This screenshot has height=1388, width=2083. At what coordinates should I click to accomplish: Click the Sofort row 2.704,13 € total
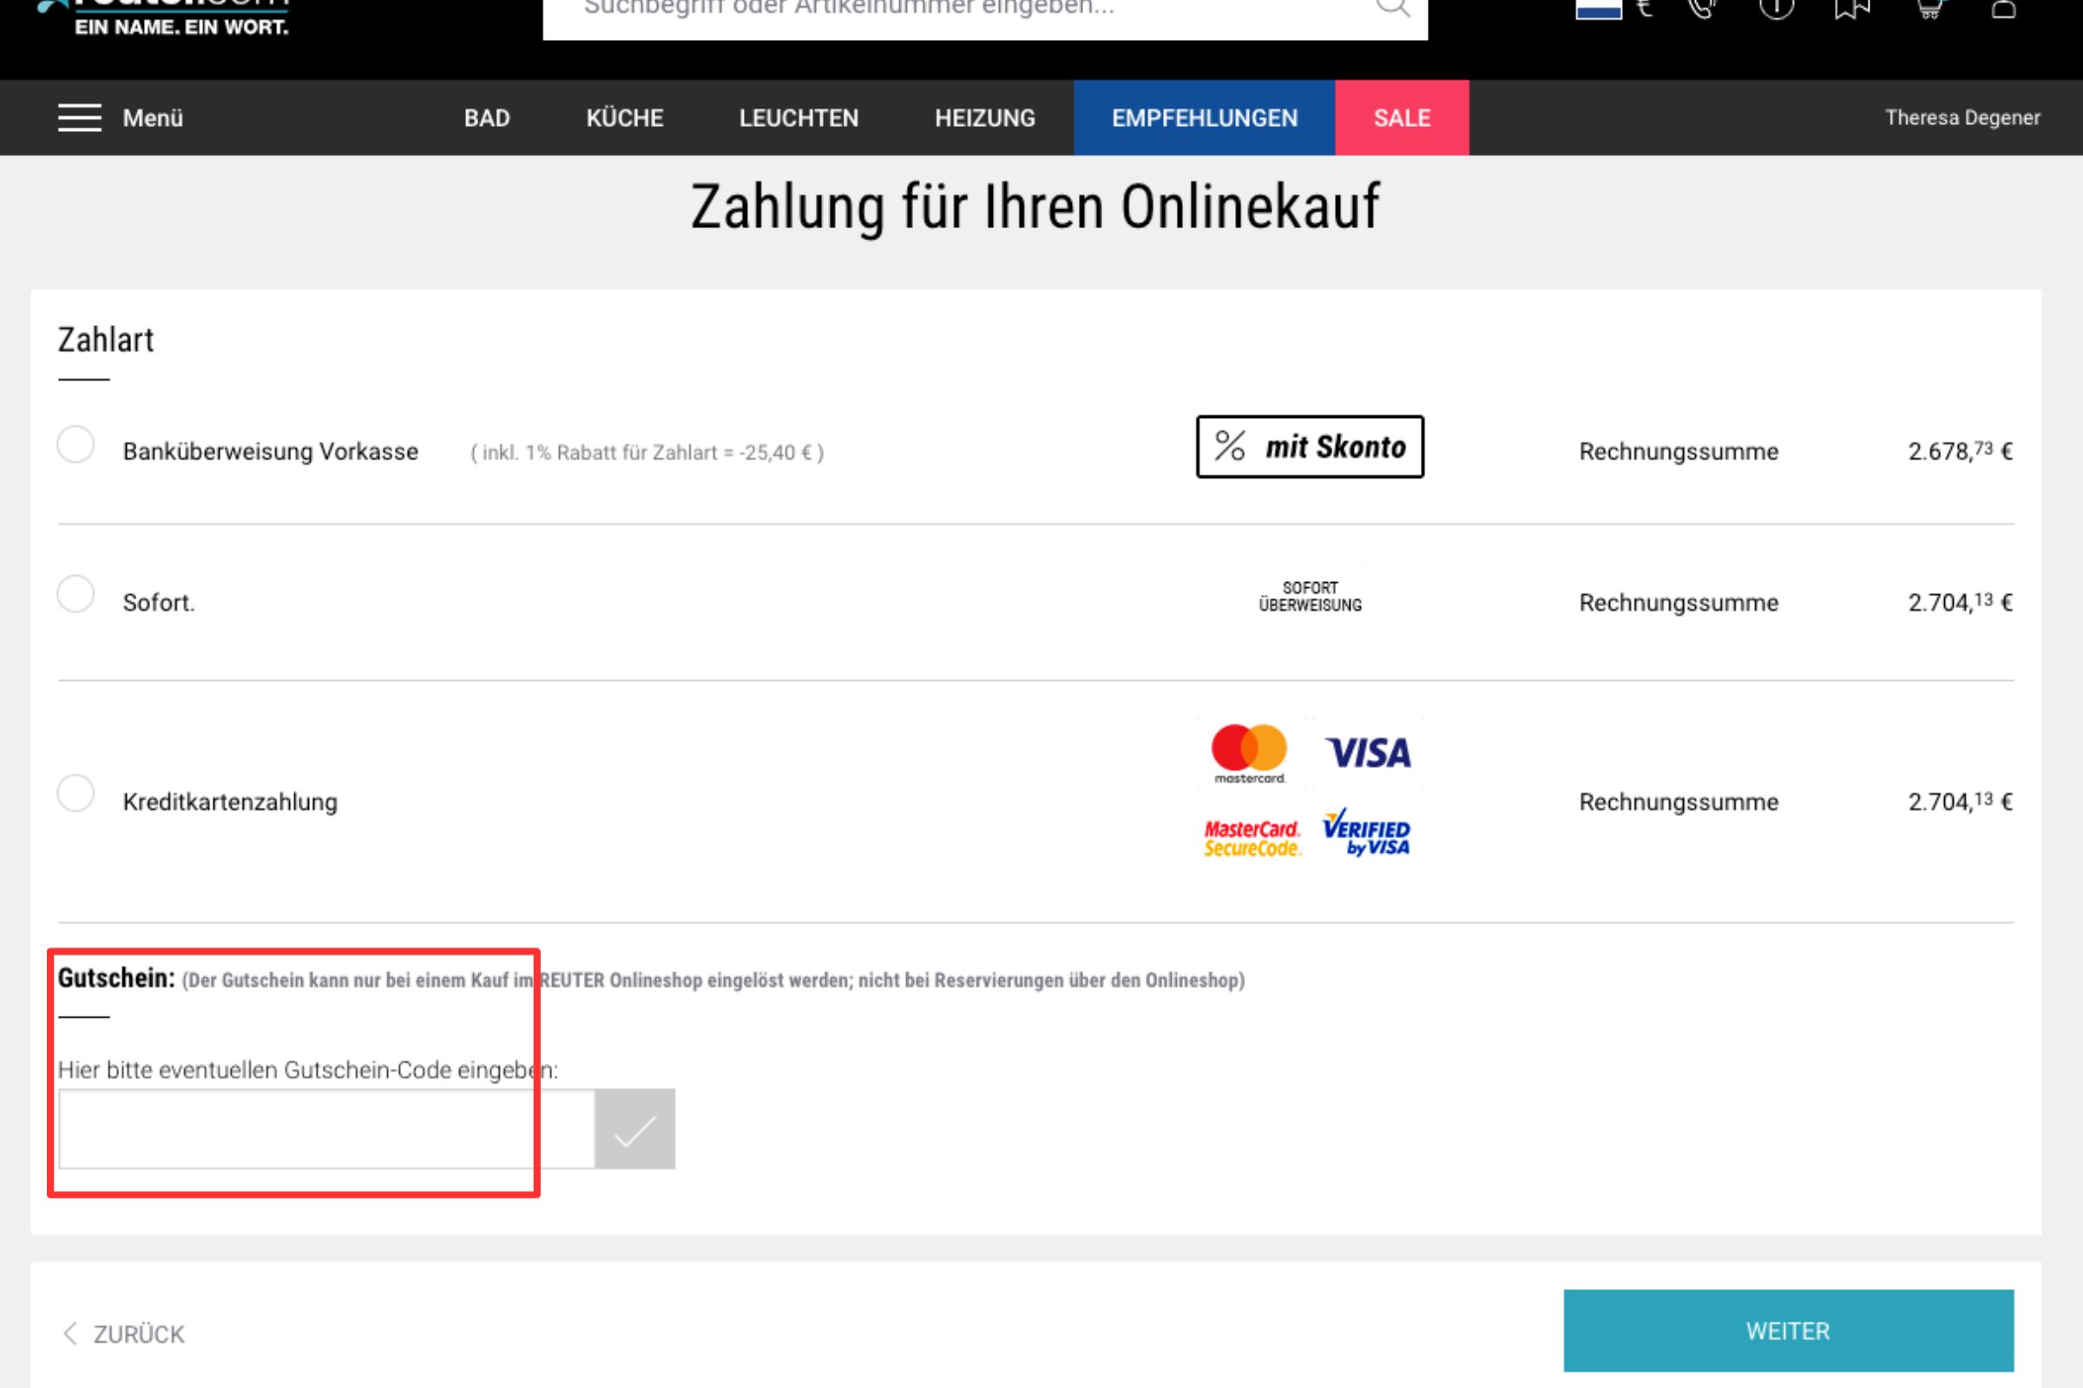[1960, 602]
